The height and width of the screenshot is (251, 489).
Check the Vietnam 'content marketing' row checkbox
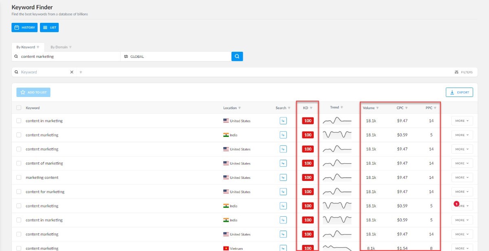click(x=19, y=248)
